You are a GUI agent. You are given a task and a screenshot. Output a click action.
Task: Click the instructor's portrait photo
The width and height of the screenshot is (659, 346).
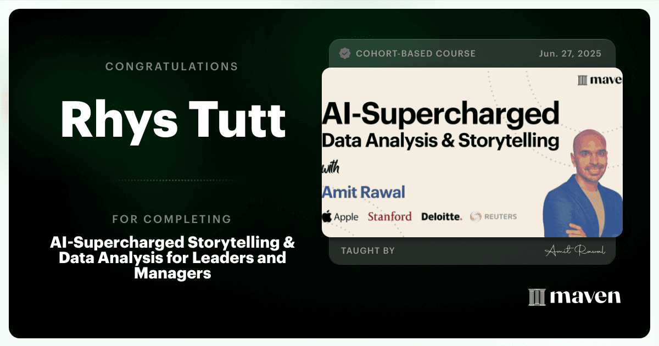point(582,181)
